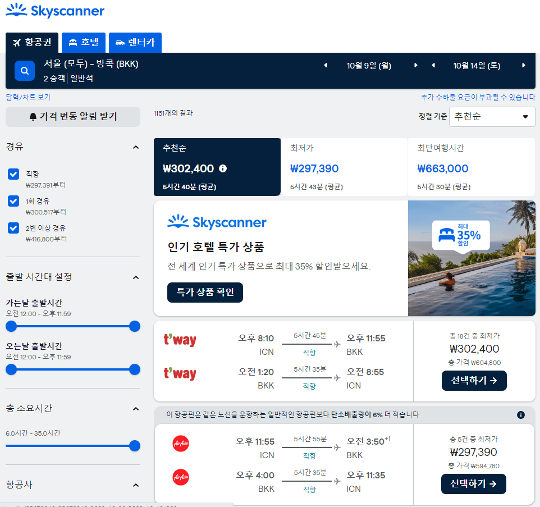
Task: Switch to the 호텔 tab
Action: coord(83,42)
